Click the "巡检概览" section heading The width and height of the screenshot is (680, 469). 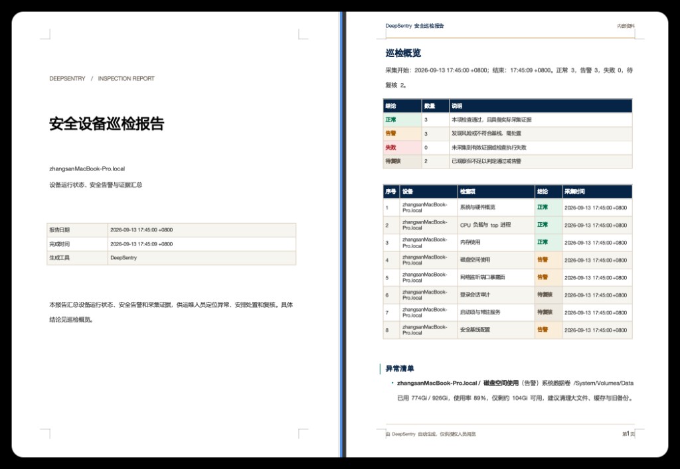coord(403,53)
